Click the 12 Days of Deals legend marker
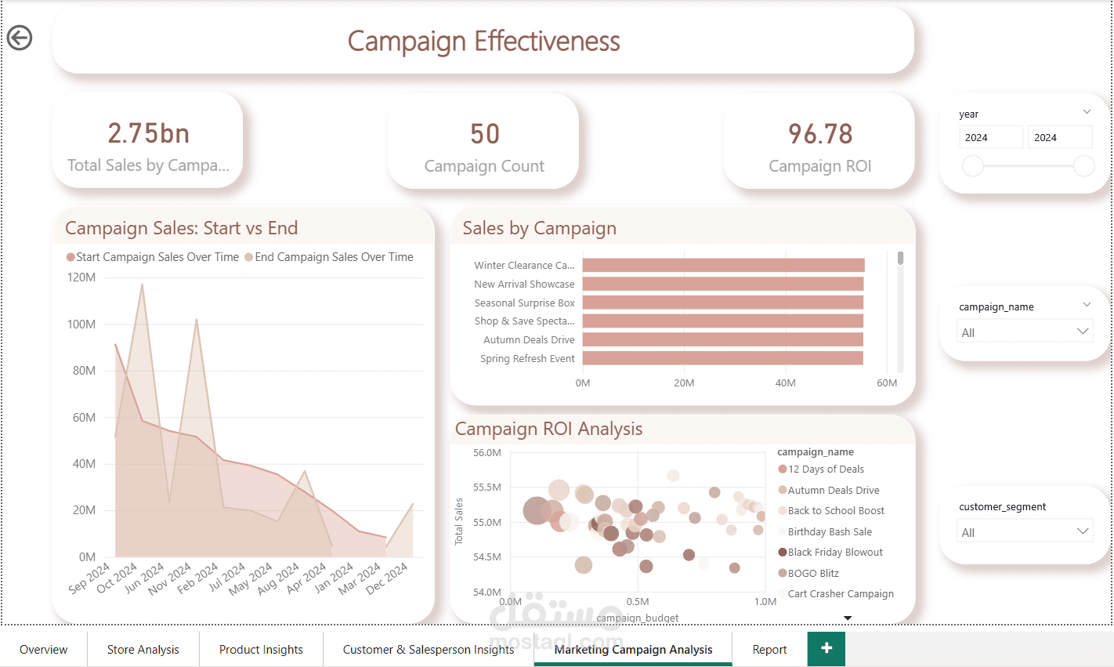The image size is (1114, 667). tap(782, 469)
